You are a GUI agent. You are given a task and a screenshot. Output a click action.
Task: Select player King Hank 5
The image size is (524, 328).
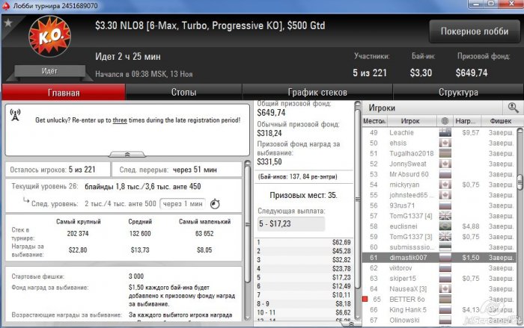coord(408,309)
